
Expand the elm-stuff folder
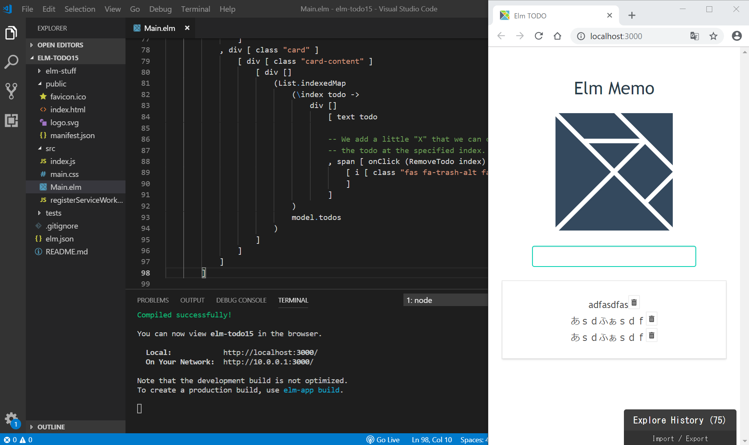pos(75,71)
